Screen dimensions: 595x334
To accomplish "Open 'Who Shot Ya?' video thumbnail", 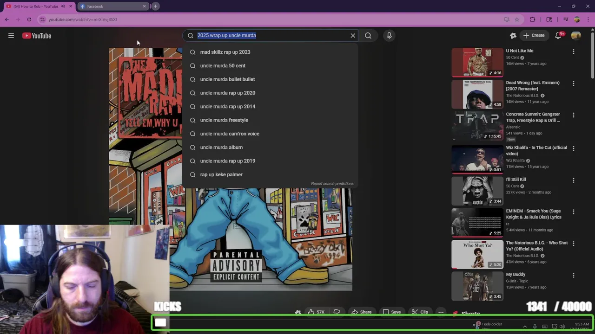I will pos(477,254).
